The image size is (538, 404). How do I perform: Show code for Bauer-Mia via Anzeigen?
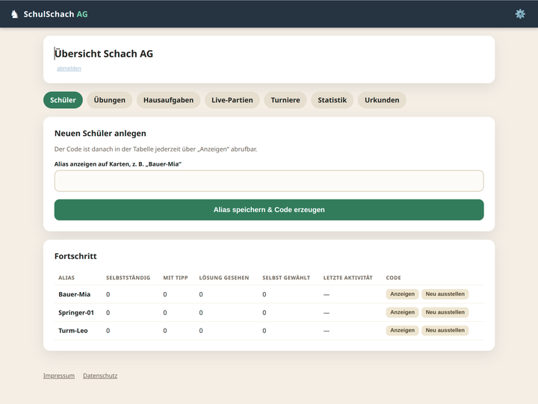click(402, 294)
